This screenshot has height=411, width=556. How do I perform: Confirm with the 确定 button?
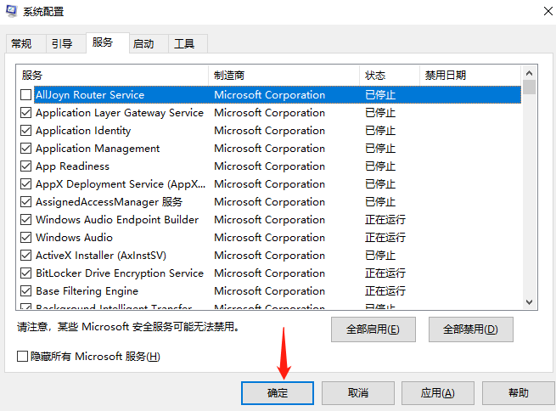[278, 393]
